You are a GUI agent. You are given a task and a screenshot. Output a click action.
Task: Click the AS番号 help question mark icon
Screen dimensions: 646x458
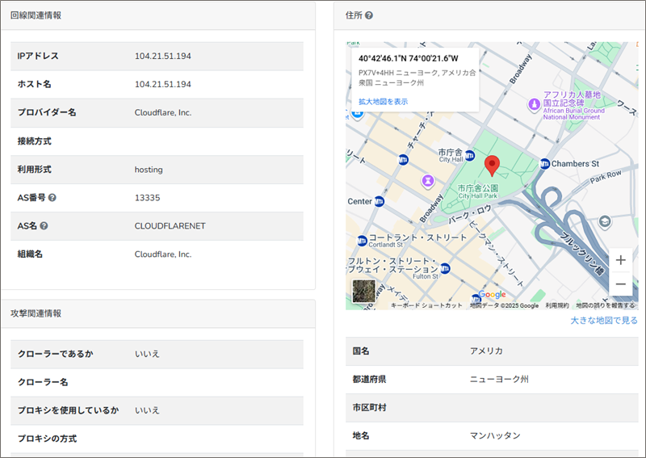tap(52, 198)
